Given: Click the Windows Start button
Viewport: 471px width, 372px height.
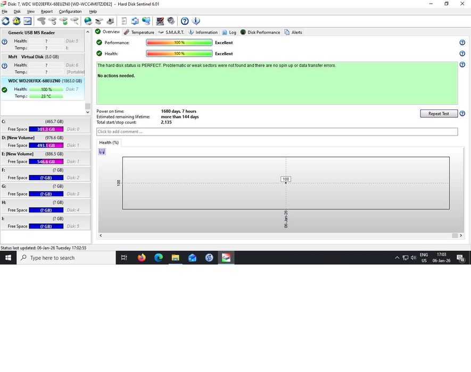Looking at the screenshot, I should click(x=8, y=258).
